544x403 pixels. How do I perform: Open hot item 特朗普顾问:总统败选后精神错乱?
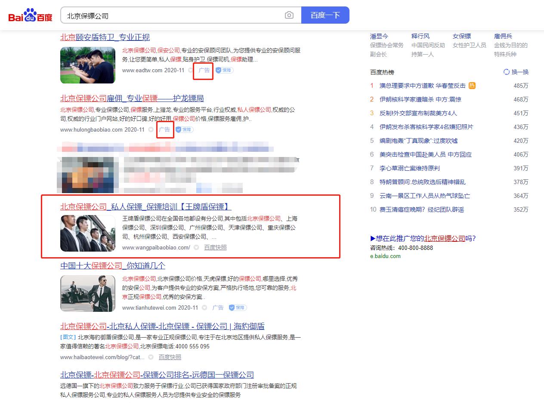(x=423, y=182)
